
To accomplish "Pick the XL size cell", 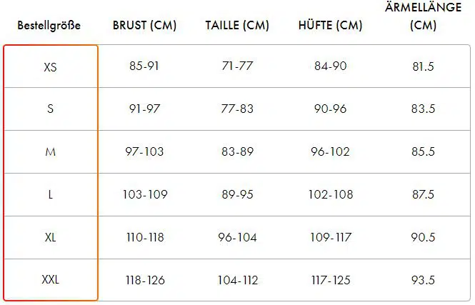I will click(50, 237).
